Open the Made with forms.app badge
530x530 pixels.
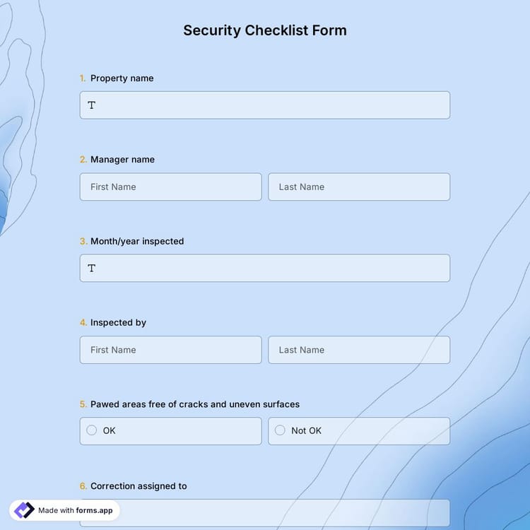(65, 510)
